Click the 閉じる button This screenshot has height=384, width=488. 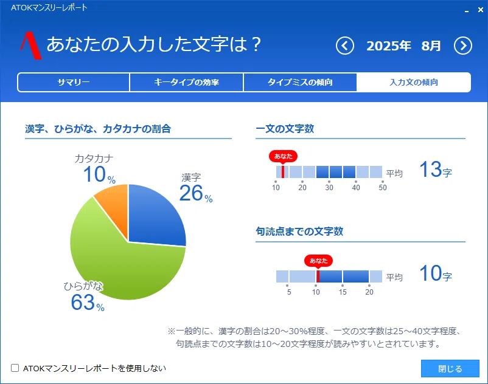(450, 368)
